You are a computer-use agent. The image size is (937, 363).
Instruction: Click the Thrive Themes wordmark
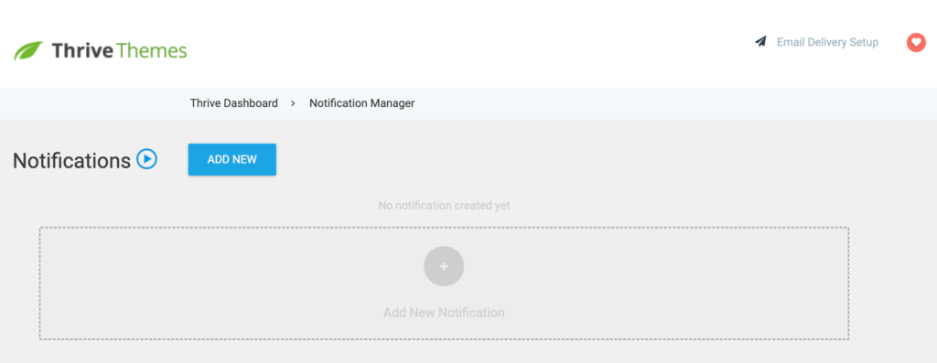119,51
